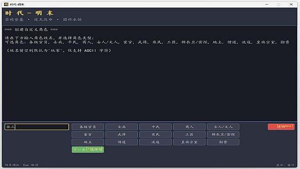Click the 显示: 窗口 display mode text
Screen dimensions: 300x169
click(x=285, y=165)
